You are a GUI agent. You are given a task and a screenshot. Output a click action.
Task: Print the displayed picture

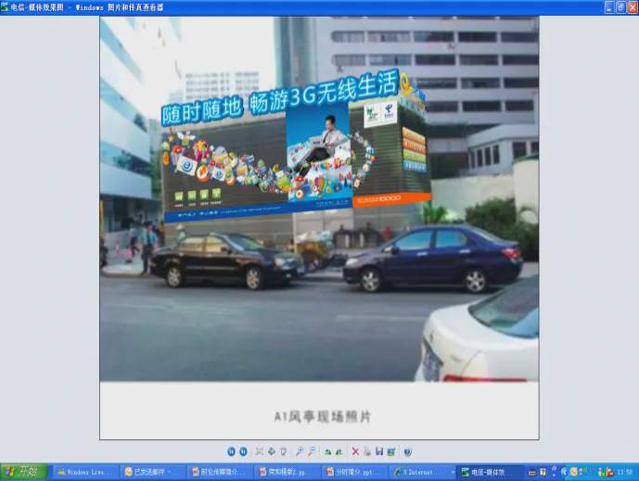[367, 451]
